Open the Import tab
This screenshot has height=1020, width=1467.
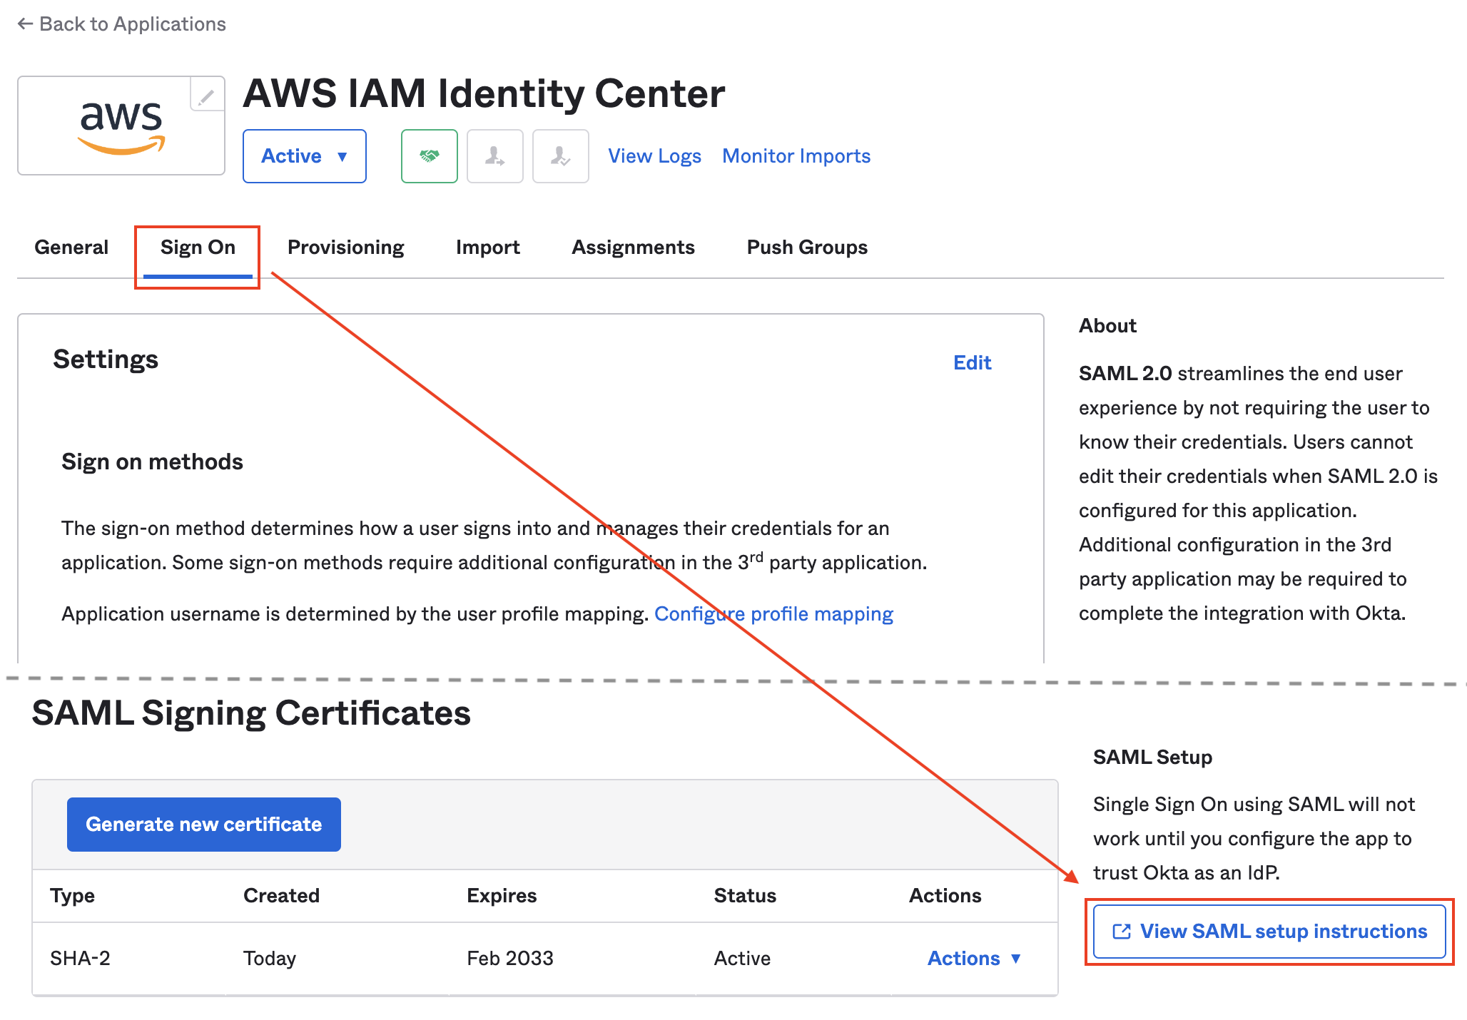(x=488, y=248)
